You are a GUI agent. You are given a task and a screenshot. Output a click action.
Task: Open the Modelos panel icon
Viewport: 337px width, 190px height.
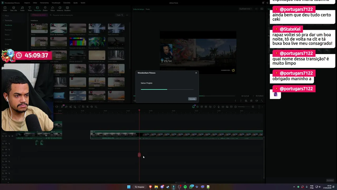67,8
